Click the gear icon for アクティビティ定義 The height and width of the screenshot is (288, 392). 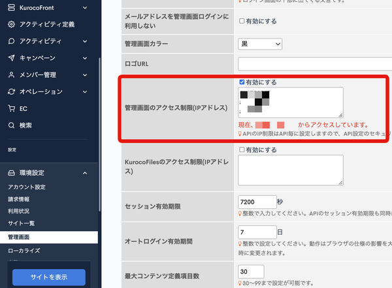[11, 24]
